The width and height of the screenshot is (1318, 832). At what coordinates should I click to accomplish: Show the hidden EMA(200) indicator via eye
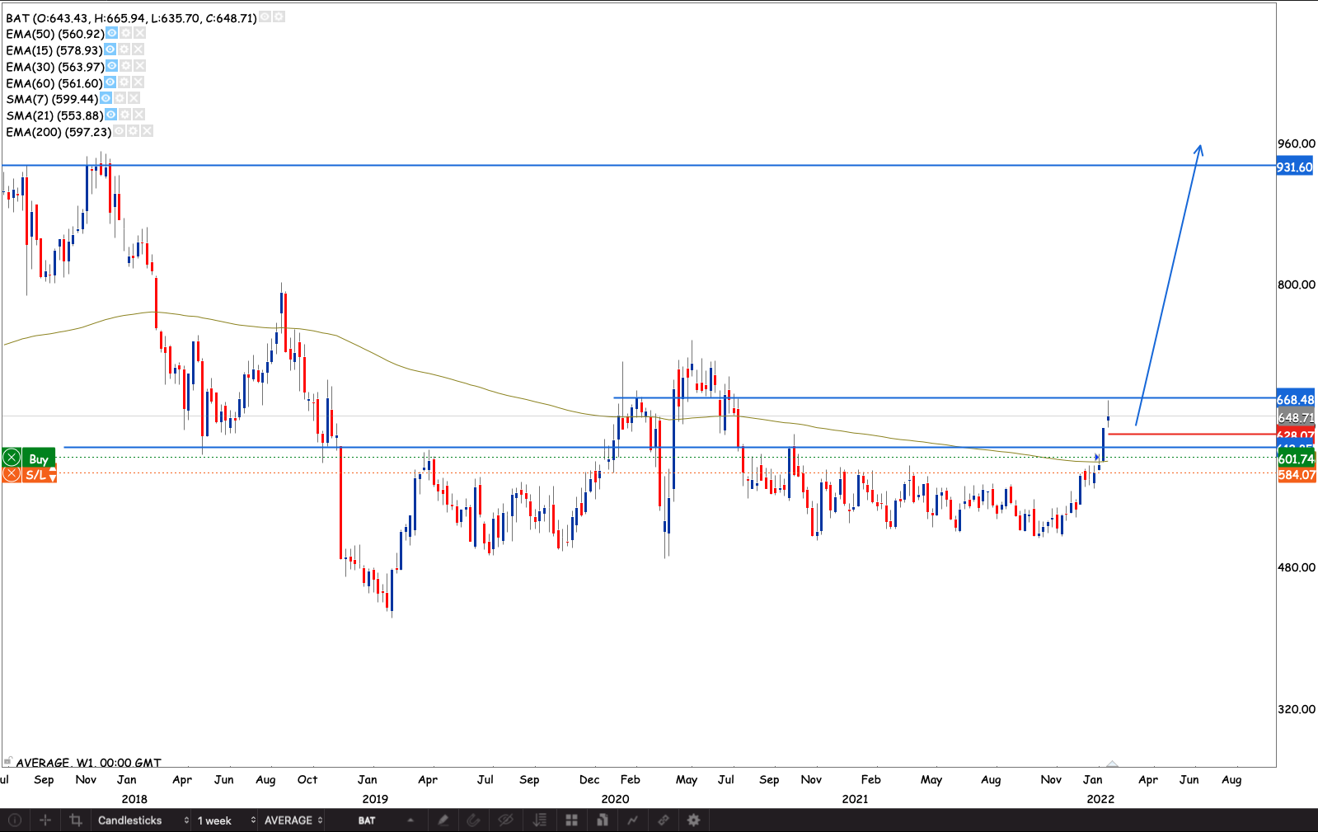coord(120,131)
